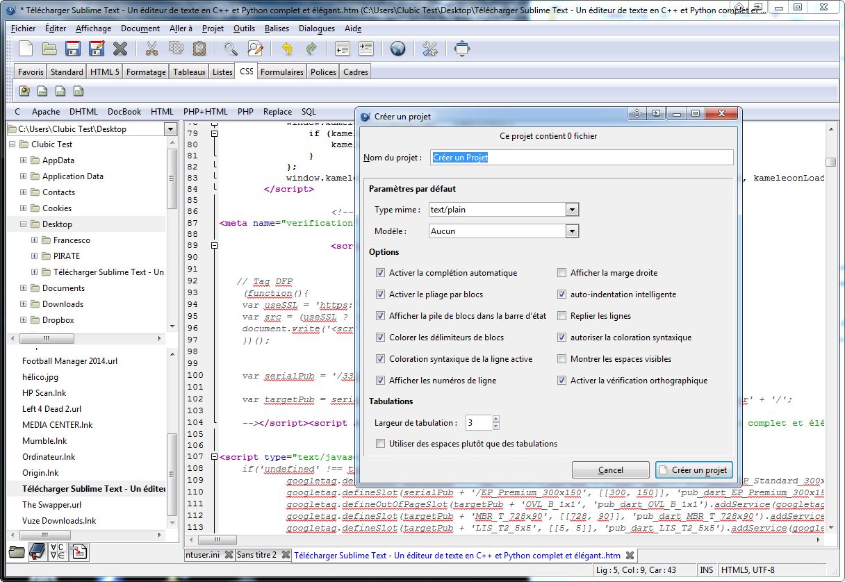
Task: Toggle Activer le pliage par blocs
Action: pos(380,294)
